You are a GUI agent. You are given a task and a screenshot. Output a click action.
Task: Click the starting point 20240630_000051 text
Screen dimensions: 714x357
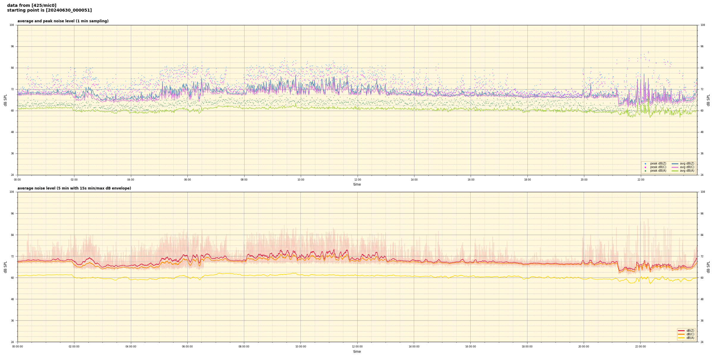click(49, 10)
